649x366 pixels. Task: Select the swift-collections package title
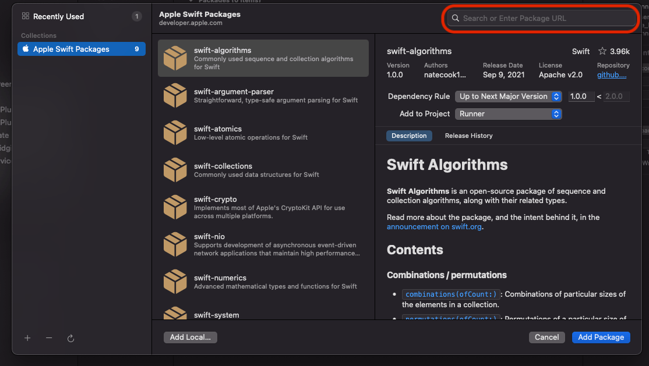223,166
